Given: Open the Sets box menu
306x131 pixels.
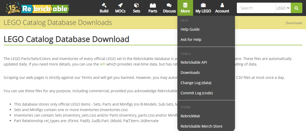Looking at the screenshot, I should point(136,8).
